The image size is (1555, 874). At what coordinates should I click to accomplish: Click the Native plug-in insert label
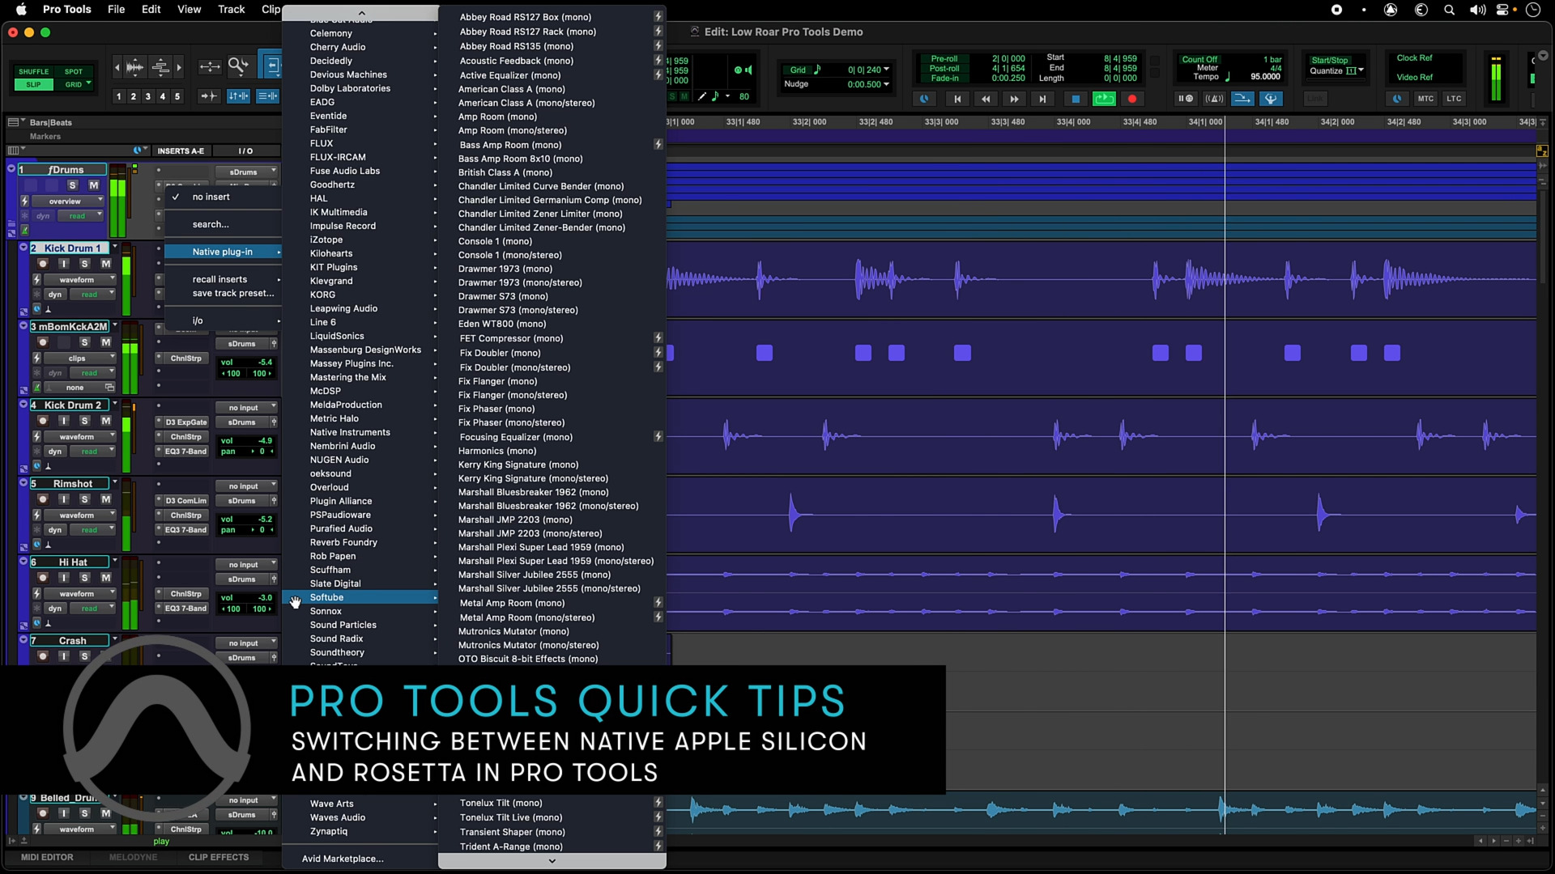pos(222,251)
